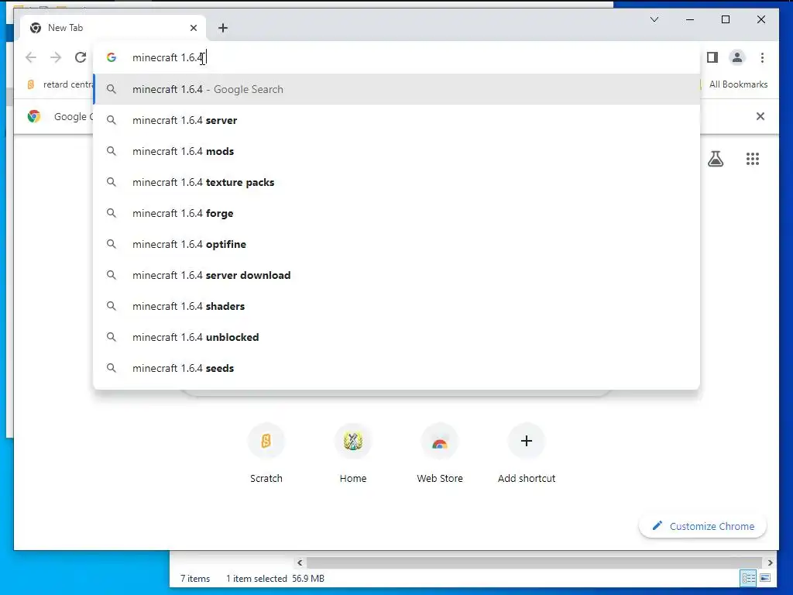The height and width of the screenshot is (595, 793).
Task: Open the Google apps grid
Action: coord(753,159)
